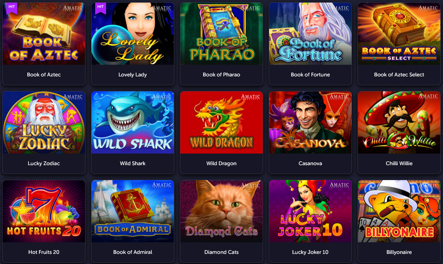Open the Wild Shark game artwork
The height and width of the screenshot is (264, 443).
(133, 122)
